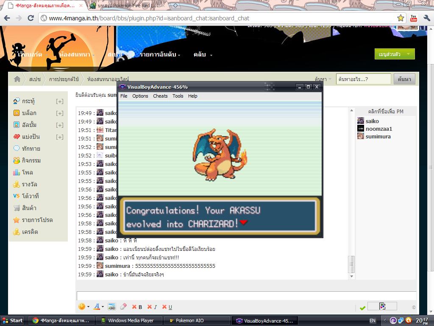The width and height of the screenshot is (434, 326).
Task: Open รางวัล in the sidebar
Action: (x=29, y=185)
